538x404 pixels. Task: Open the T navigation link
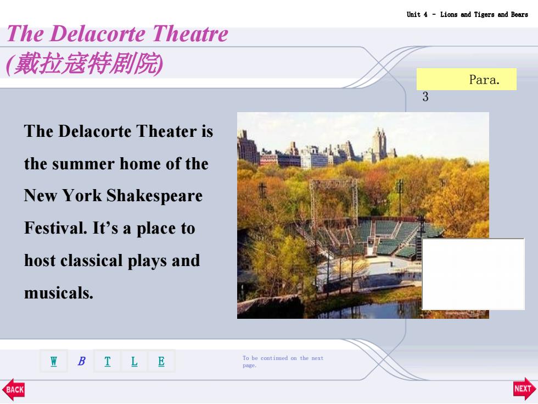108,361
